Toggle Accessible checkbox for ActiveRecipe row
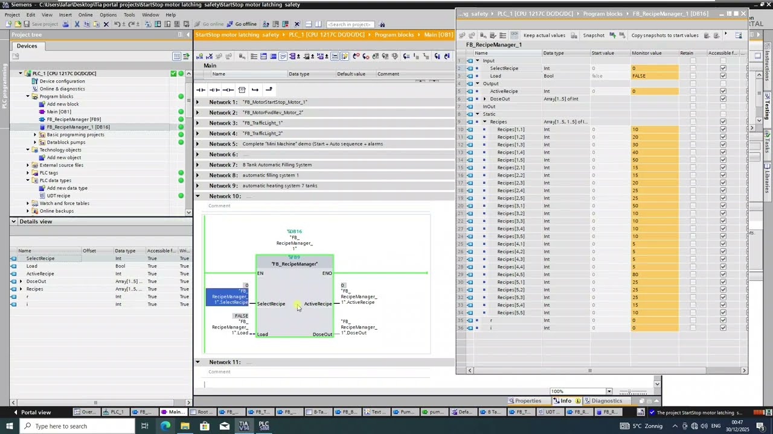Viewport: 773px width, 434px height. point(723,91)
